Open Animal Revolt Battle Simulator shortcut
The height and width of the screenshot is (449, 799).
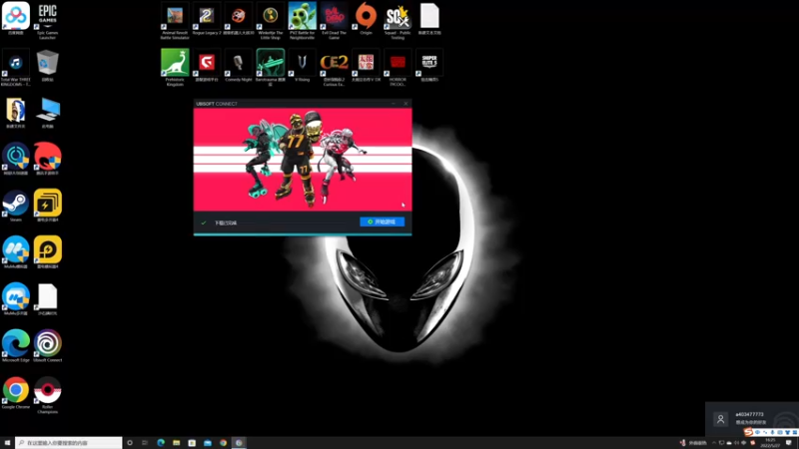[x=175, y=21]
